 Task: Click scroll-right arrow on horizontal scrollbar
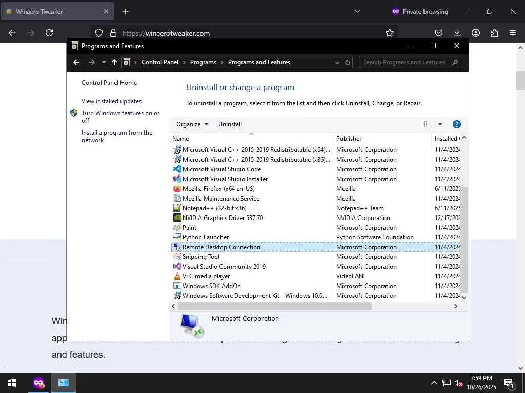pyautogui.click(x=455, y=306)
